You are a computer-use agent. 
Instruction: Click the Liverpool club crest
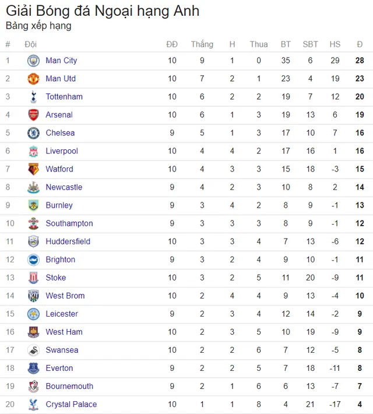pos(34,151)
